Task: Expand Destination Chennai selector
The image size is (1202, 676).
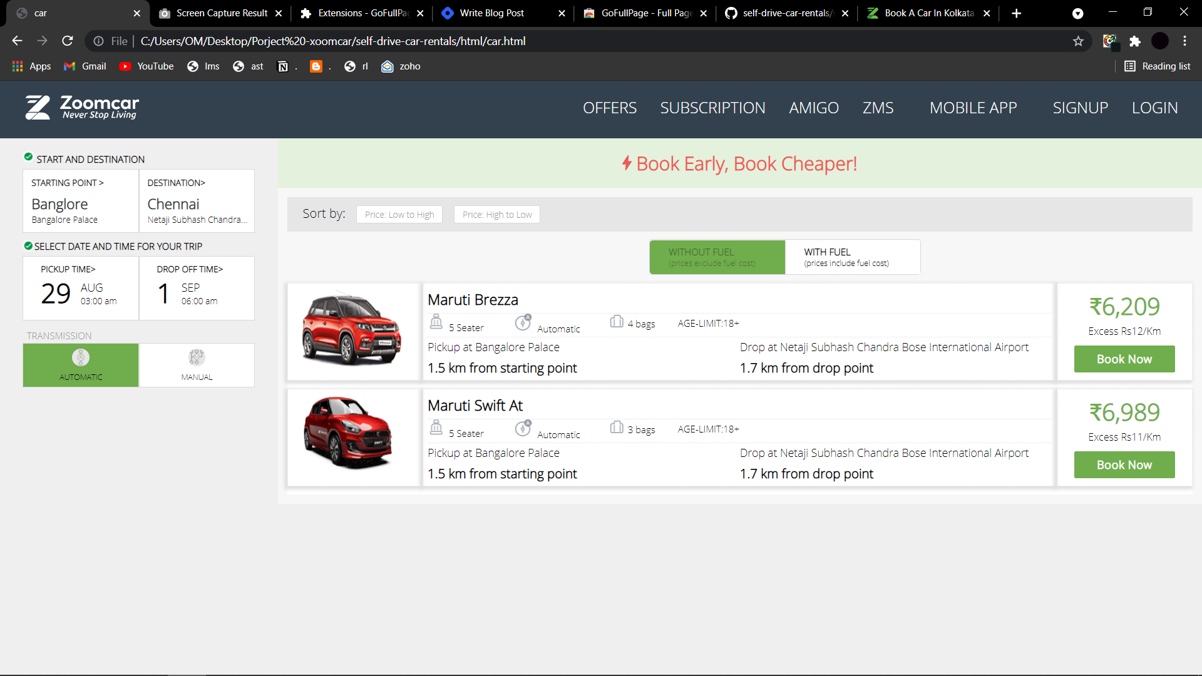Action: 197,201
